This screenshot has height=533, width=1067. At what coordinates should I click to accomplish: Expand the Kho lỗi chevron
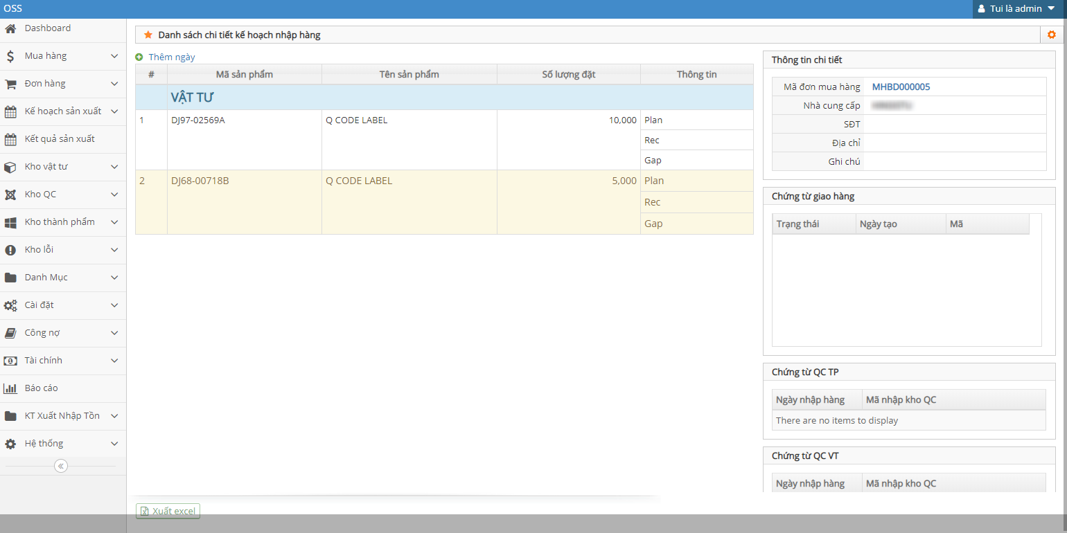(114, 250)
